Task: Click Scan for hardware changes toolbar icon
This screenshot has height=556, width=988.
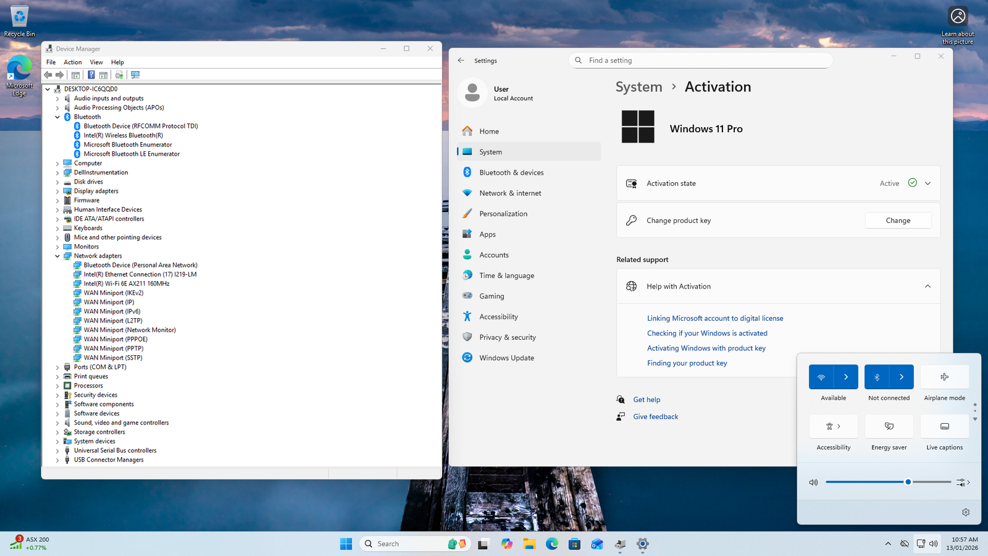Action: (135, 75)
